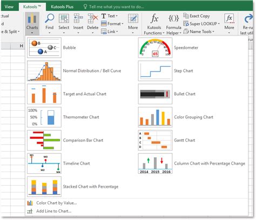Pick the Thermometer Chart thumbnail

(44, 117)
